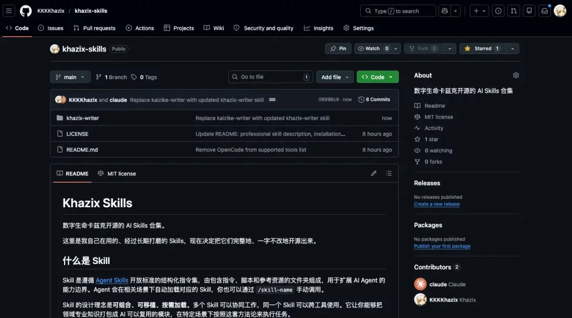Star the khazix-skills repository
This screenshot has width=572, height=318.
[x=481, y=48]
